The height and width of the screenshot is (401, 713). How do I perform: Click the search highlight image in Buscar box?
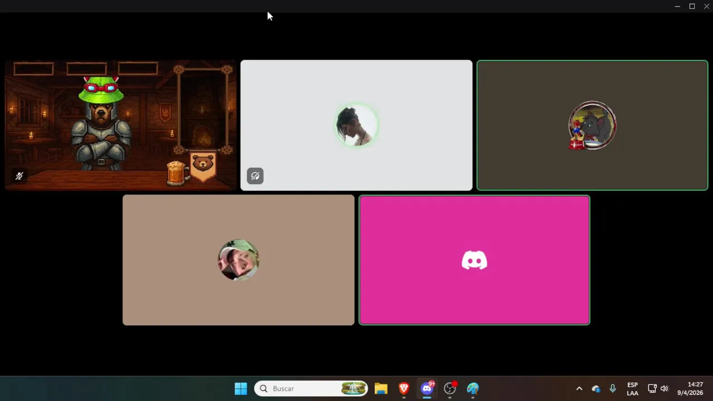pyautogui.click(x=354, y=388)
